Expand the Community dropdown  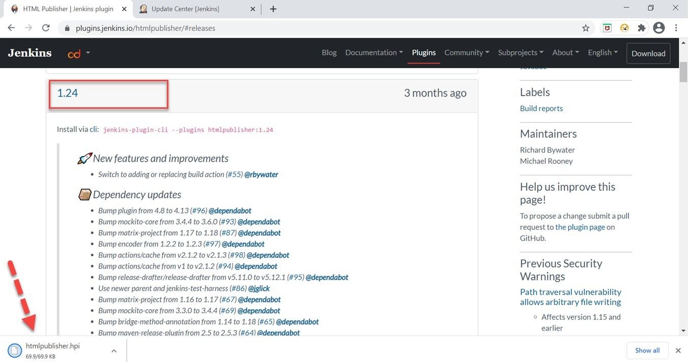click(467, 52)
